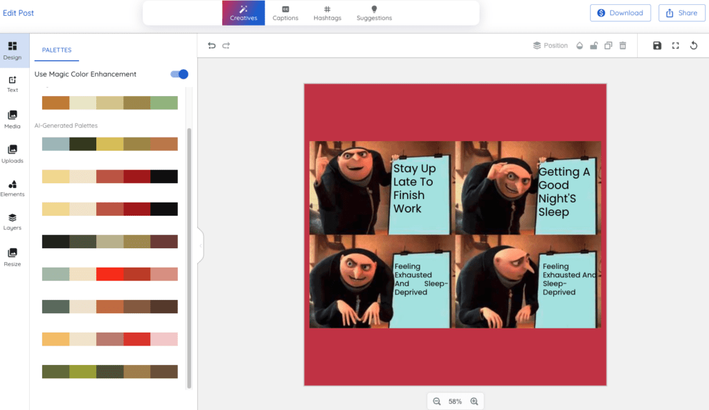Click the palettes list scrollbar
This screenshot has height=410, width=709.
click(189, 257)
